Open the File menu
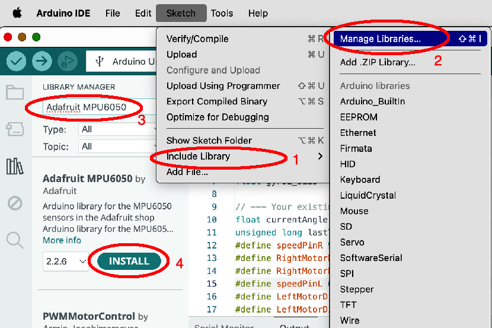 pyautogui.click(x=113, y=13)
